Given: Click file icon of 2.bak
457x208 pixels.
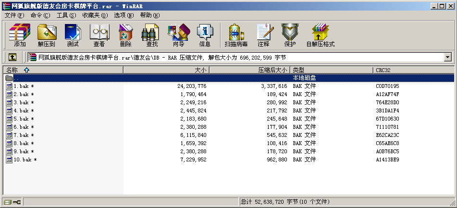Looking at the screenshot, I should coord(9,94).
